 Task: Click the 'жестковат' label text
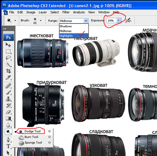tap(42, 35)
